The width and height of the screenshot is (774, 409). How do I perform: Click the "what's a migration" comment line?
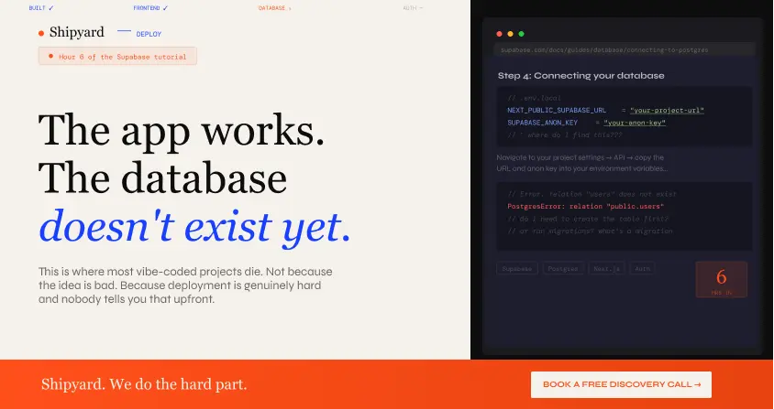pyautogui.click(x=590, y=231)
